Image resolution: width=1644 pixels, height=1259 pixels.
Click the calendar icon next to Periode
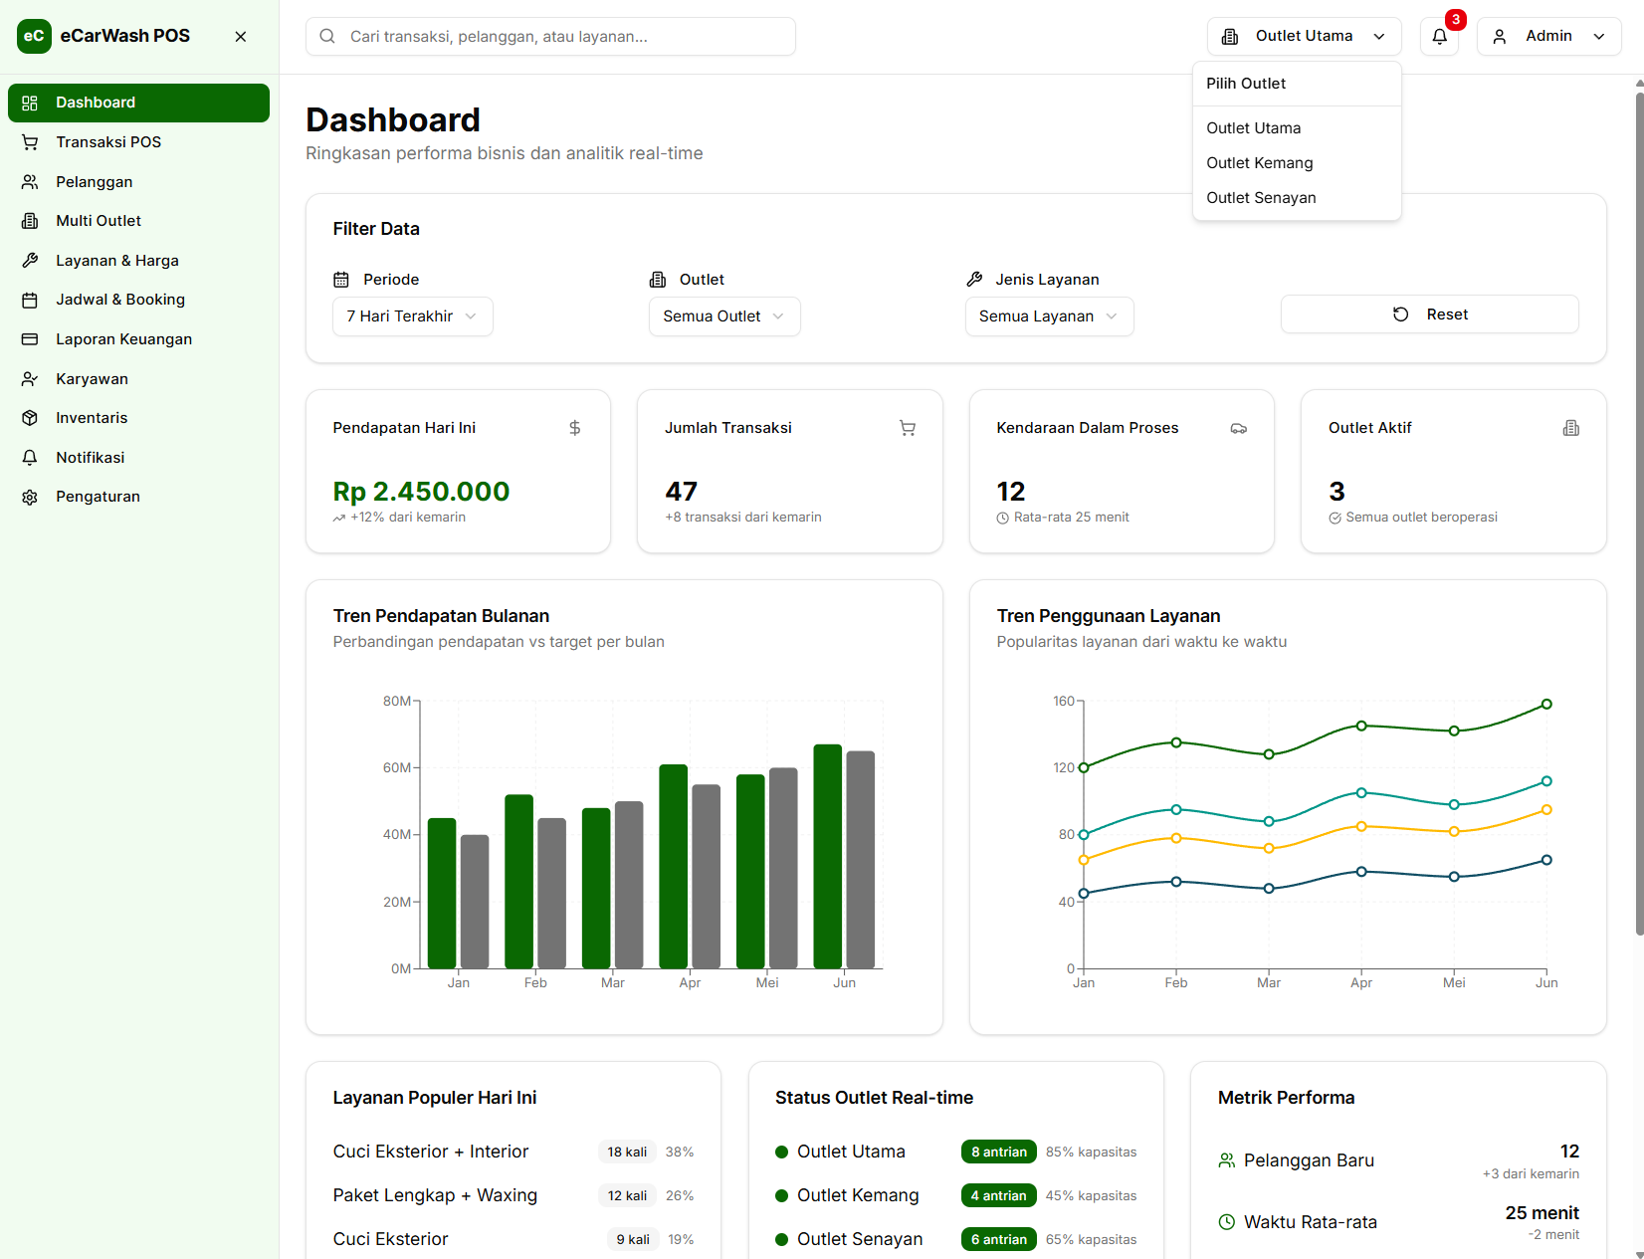tap(341, 280)
